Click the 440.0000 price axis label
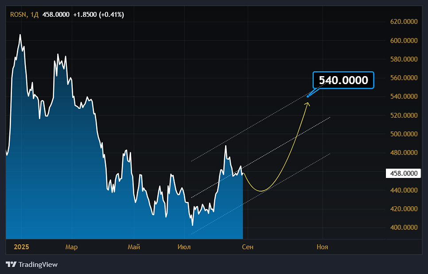 pyautogui.click(x=404, y=190)
